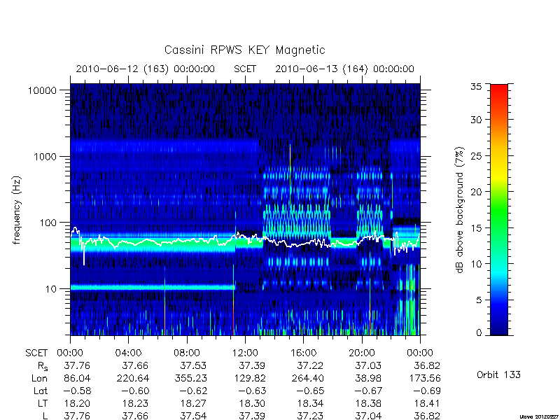Click the 'dB above background (7%)' colorbar label

click(x=460, y=210)
